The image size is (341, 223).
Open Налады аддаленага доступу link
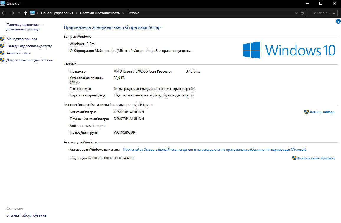(29, 46)
